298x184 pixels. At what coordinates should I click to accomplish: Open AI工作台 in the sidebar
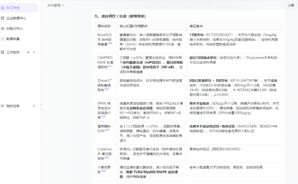19,8
